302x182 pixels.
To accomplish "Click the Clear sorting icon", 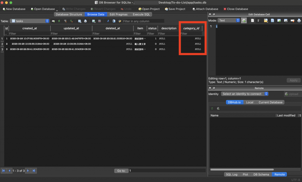I will [71, 21].
